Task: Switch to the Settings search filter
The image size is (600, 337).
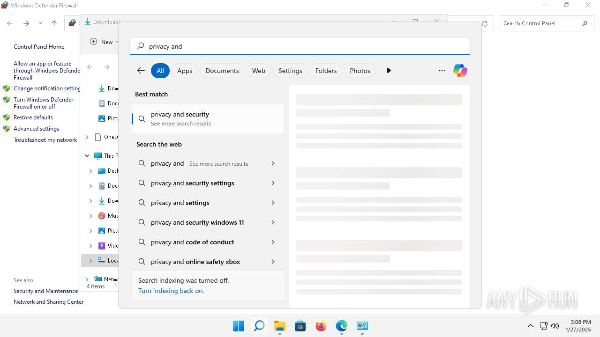Action: 290,71
